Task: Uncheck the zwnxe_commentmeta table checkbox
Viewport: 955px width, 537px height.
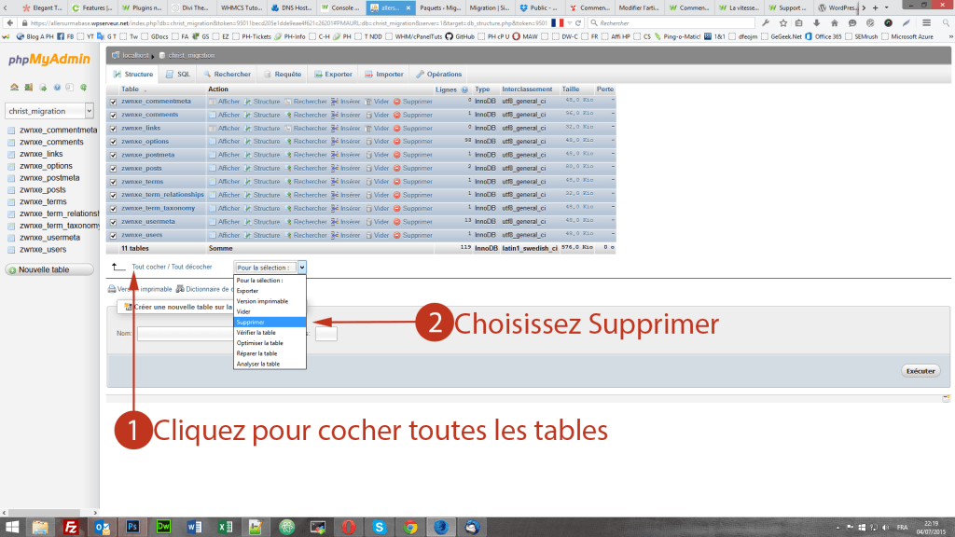Action: pos(113,102)
